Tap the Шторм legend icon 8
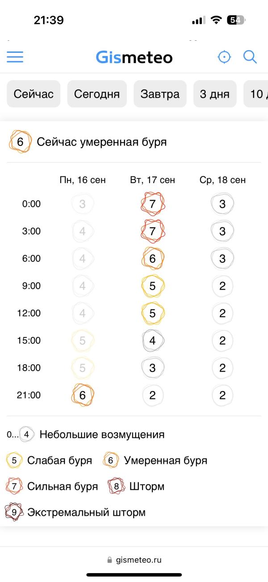268x582 pixels. click(x=116, y=487)
